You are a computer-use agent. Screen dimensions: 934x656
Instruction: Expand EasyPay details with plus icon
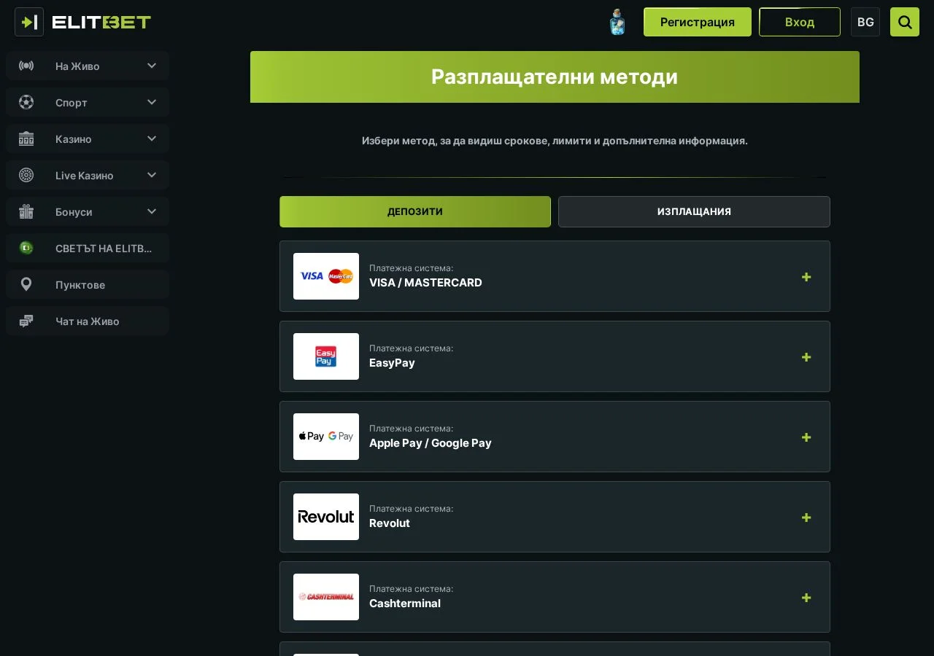pyautogui.click(x=806, y=357)
